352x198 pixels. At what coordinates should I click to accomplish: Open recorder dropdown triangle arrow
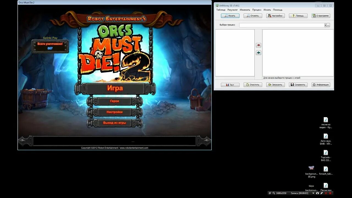pos(313,193)
